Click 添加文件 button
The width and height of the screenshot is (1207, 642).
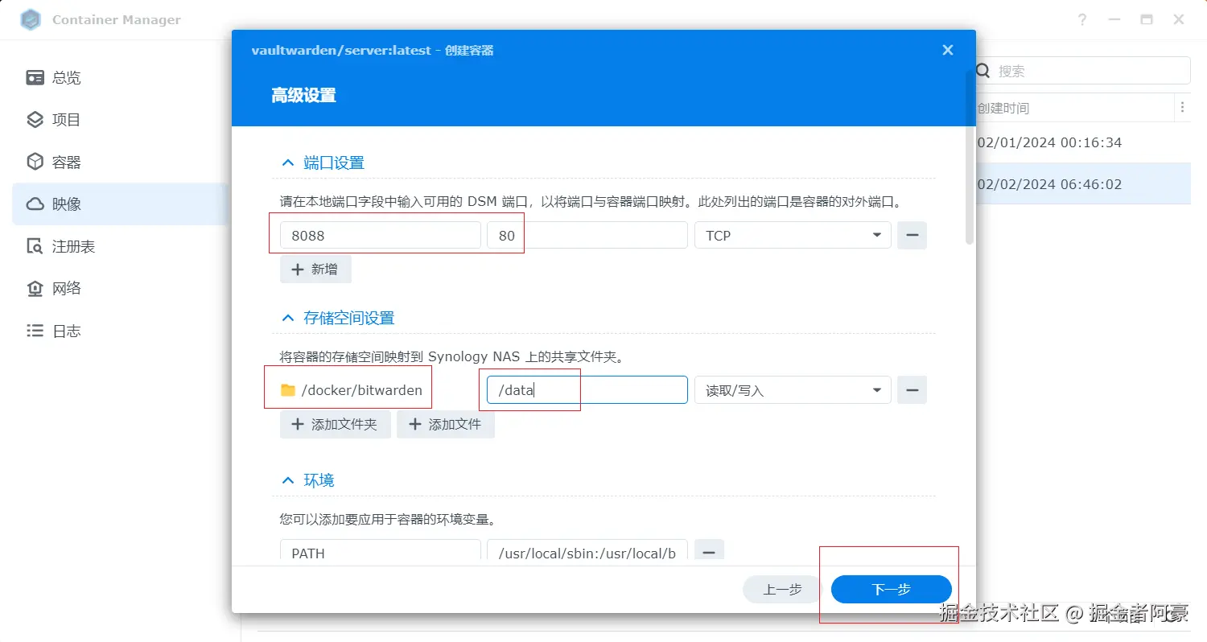coord(445,424)
